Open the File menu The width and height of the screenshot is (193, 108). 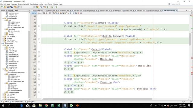tap(2, 4)
